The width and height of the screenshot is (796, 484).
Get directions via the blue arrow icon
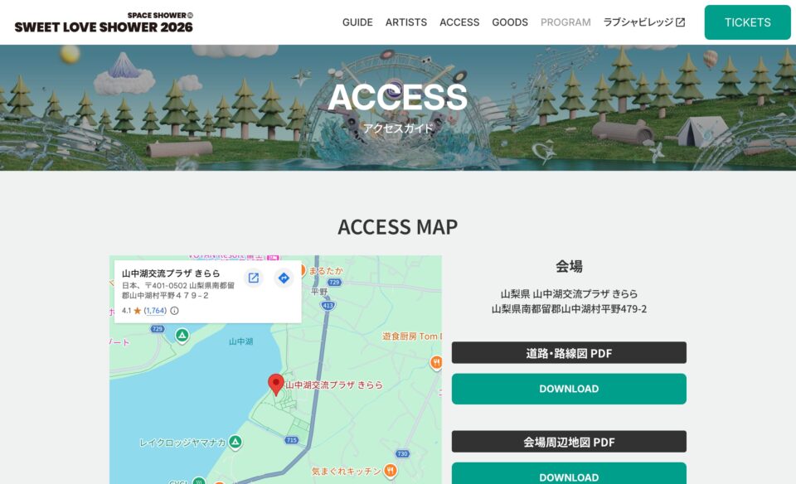coord(284,278)
